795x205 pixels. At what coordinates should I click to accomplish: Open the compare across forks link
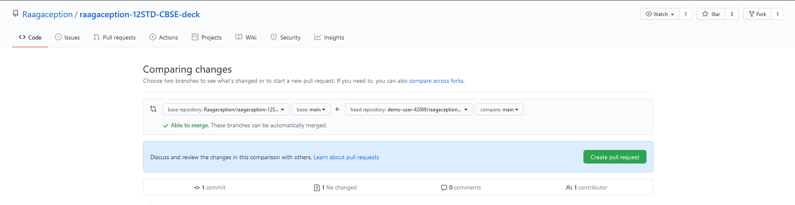(x=437, y=81)
